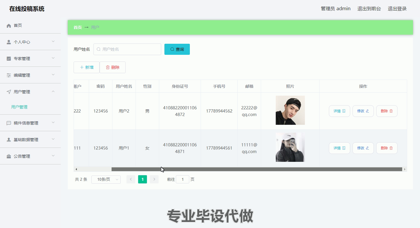Open 用户1's photo thumbnail

(290, 147)
